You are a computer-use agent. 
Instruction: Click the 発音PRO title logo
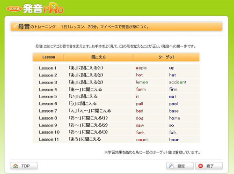click(44, 8)
